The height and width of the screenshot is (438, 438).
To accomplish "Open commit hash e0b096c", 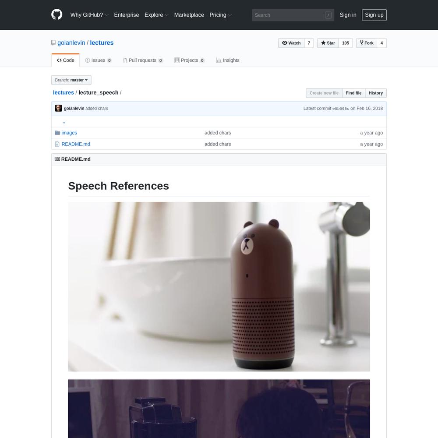I will pyautogui.click(x=340, y=109).
